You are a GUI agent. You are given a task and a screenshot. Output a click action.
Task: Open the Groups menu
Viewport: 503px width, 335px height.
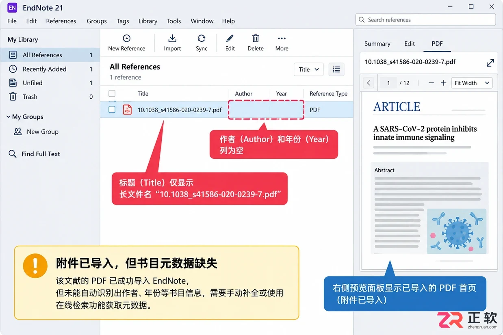coord(97,21)
